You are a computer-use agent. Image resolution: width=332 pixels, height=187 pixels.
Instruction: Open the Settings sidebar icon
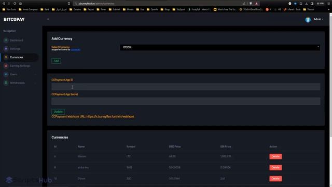6,48
